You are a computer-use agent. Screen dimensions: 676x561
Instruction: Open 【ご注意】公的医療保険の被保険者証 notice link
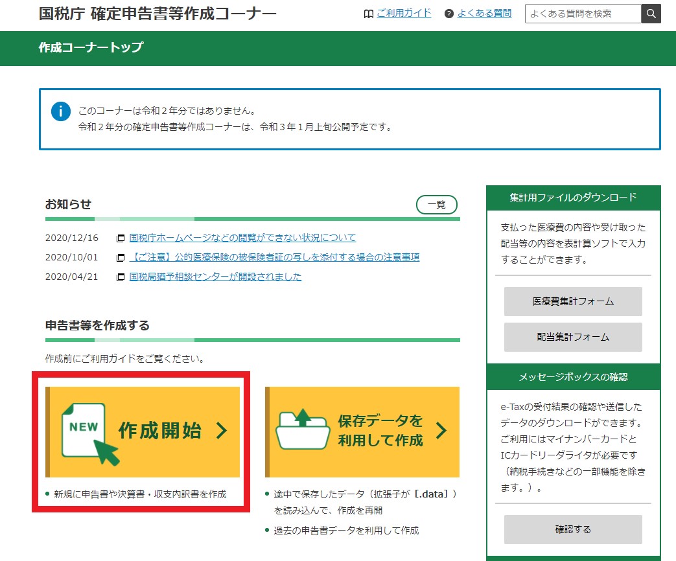(x=274, y=257)
